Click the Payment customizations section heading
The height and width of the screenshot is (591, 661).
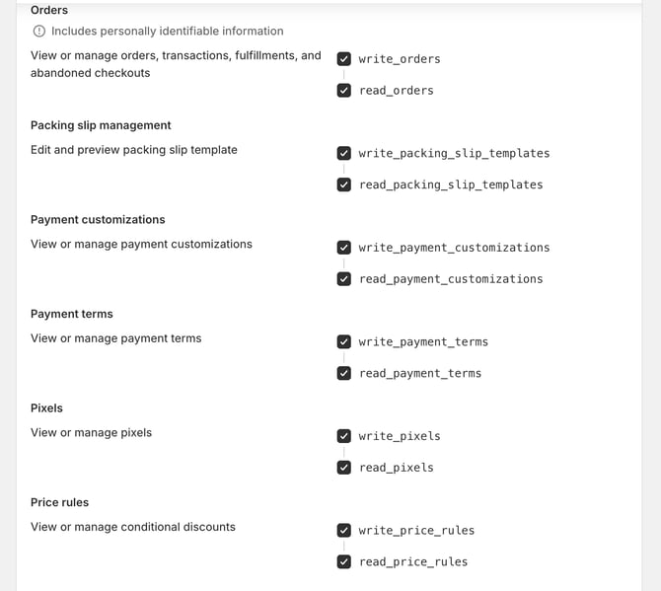coord(98,219)
